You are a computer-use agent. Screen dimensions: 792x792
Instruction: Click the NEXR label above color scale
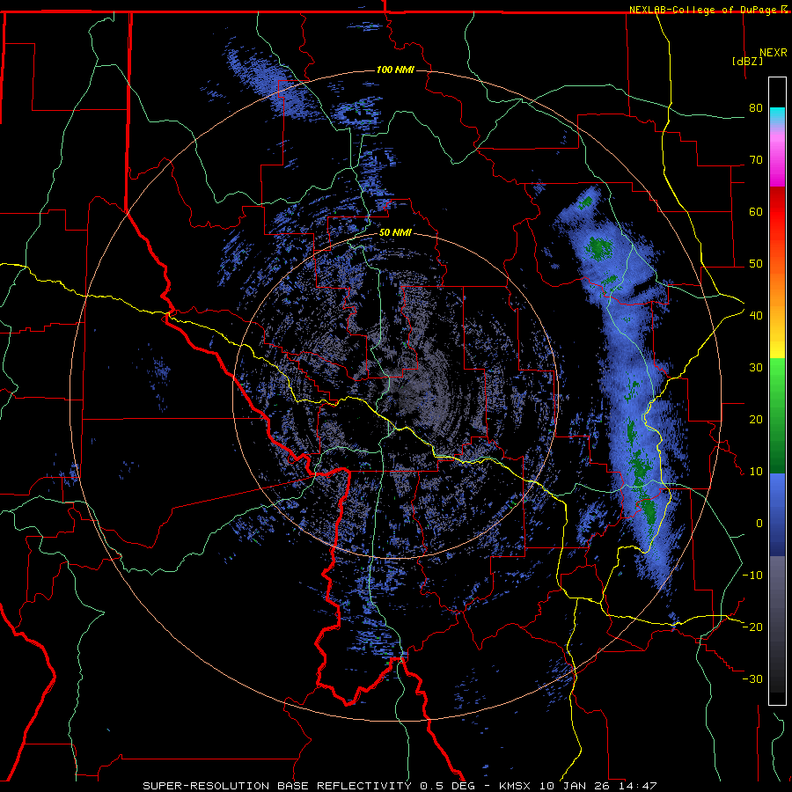click(773, 53)
